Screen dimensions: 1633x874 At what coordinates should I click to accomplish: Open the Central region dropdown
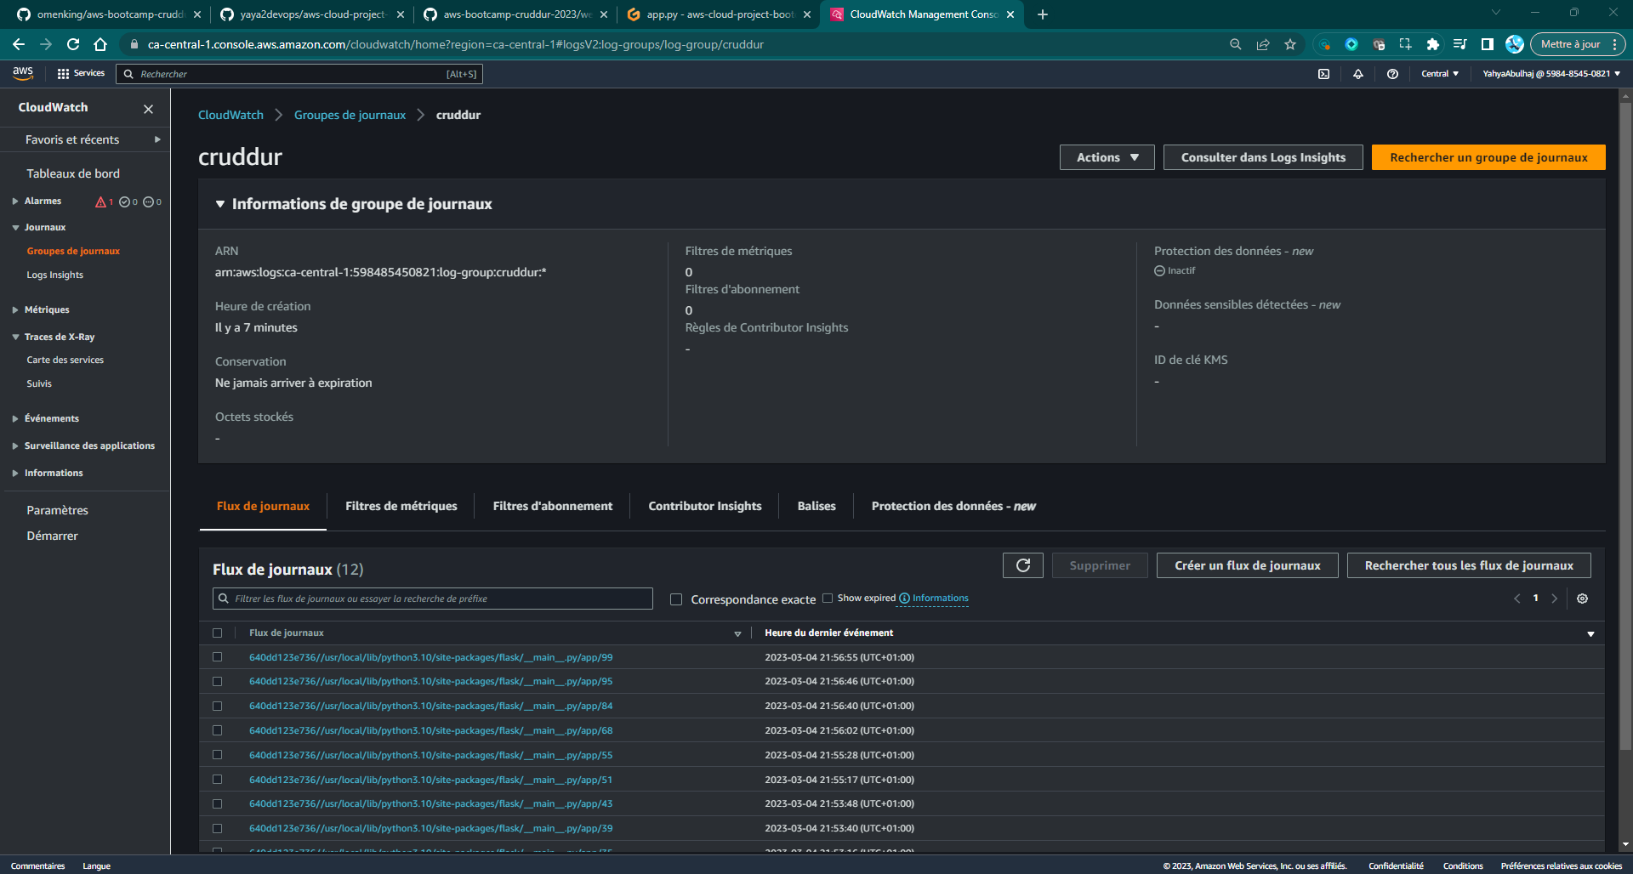(1440, 74)
